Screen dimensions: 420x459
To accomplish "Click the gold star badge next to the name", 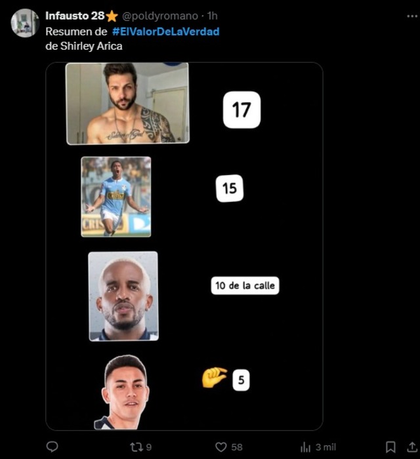I will pos(112,16).
